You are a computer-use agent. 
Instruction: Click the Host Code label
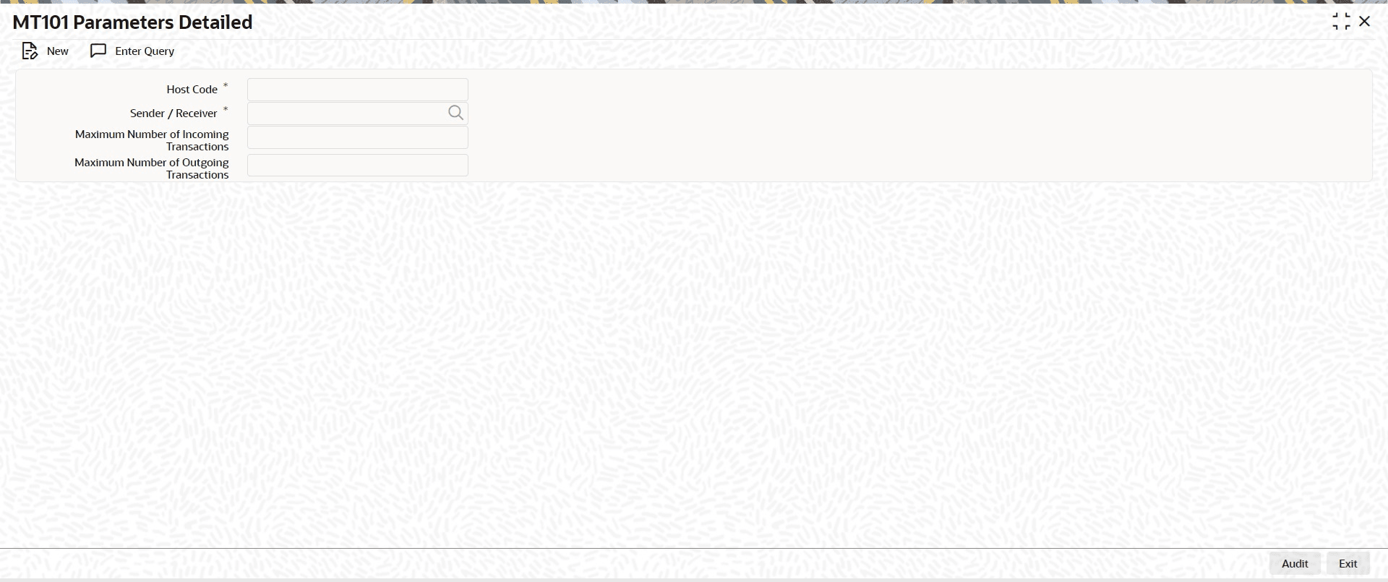pos(192,90)
